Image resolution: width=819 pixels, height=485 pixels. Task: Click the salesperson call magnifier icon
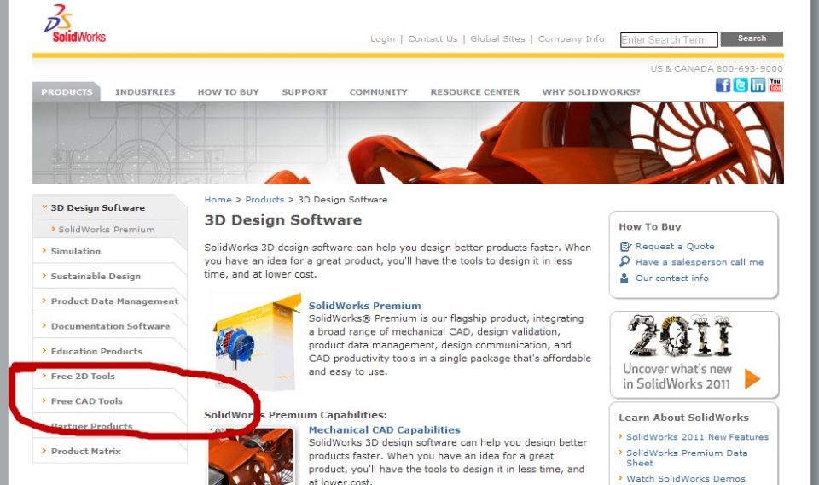[x=624, y=262]
